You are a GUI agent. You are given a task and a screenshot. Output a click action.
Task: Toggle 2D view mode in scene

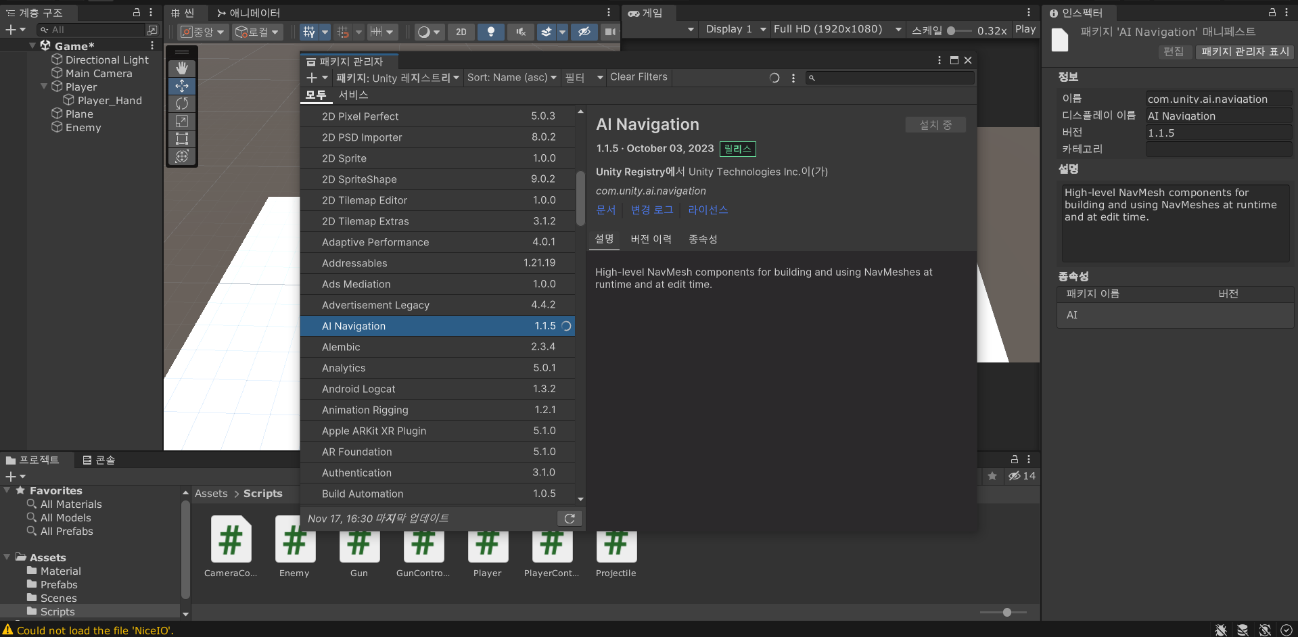[x=461, y=32]
